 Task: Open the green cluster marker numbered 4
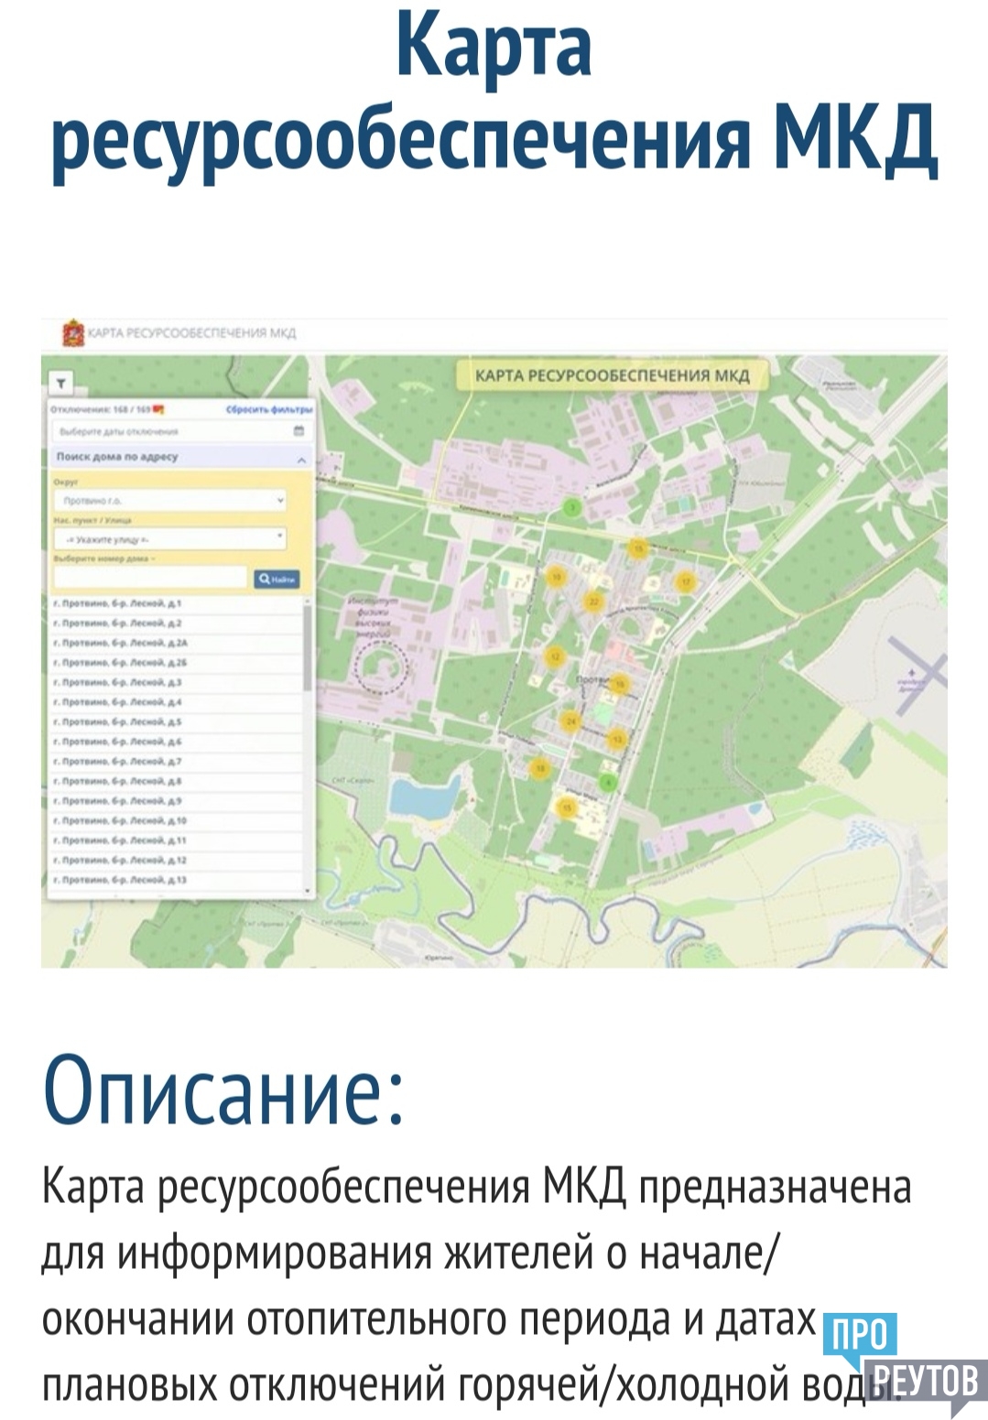click(607, 782)
